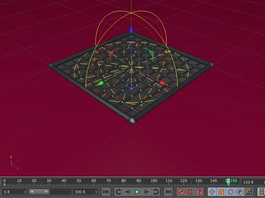Jump to the next keyframe
The height and width of the screenshot is (198, 265).
[156, 192]
